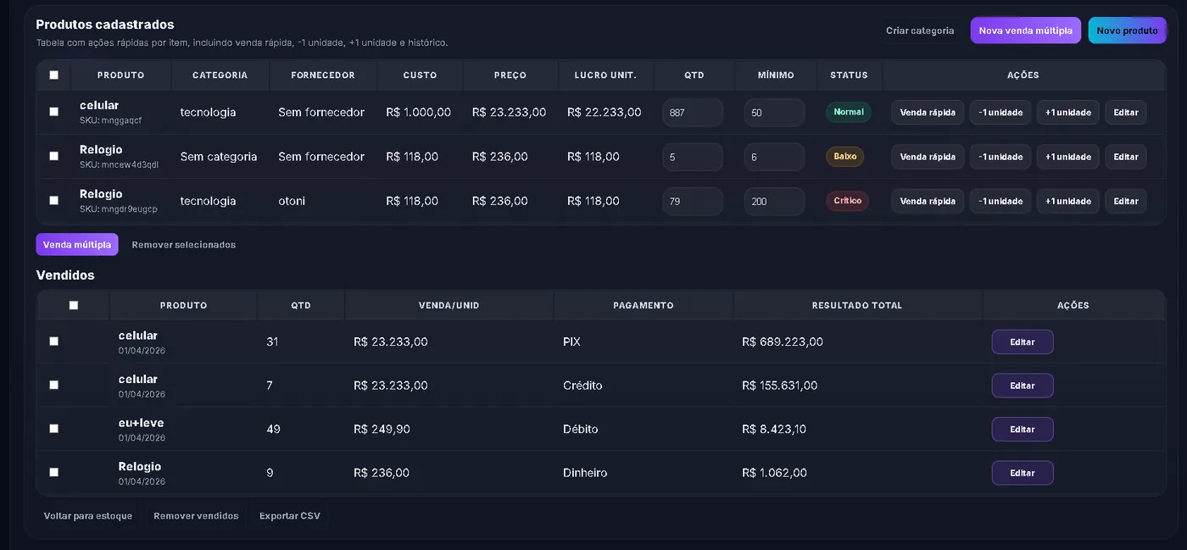Select the checkbox for the celular product row

click(54, 112)
